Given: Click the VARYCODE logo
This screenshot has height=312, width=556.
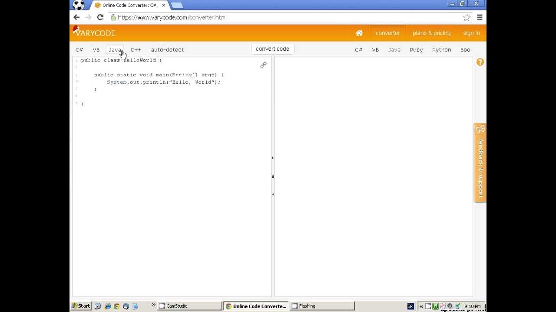Looking at the screenshot, I should tap(94, 32).
